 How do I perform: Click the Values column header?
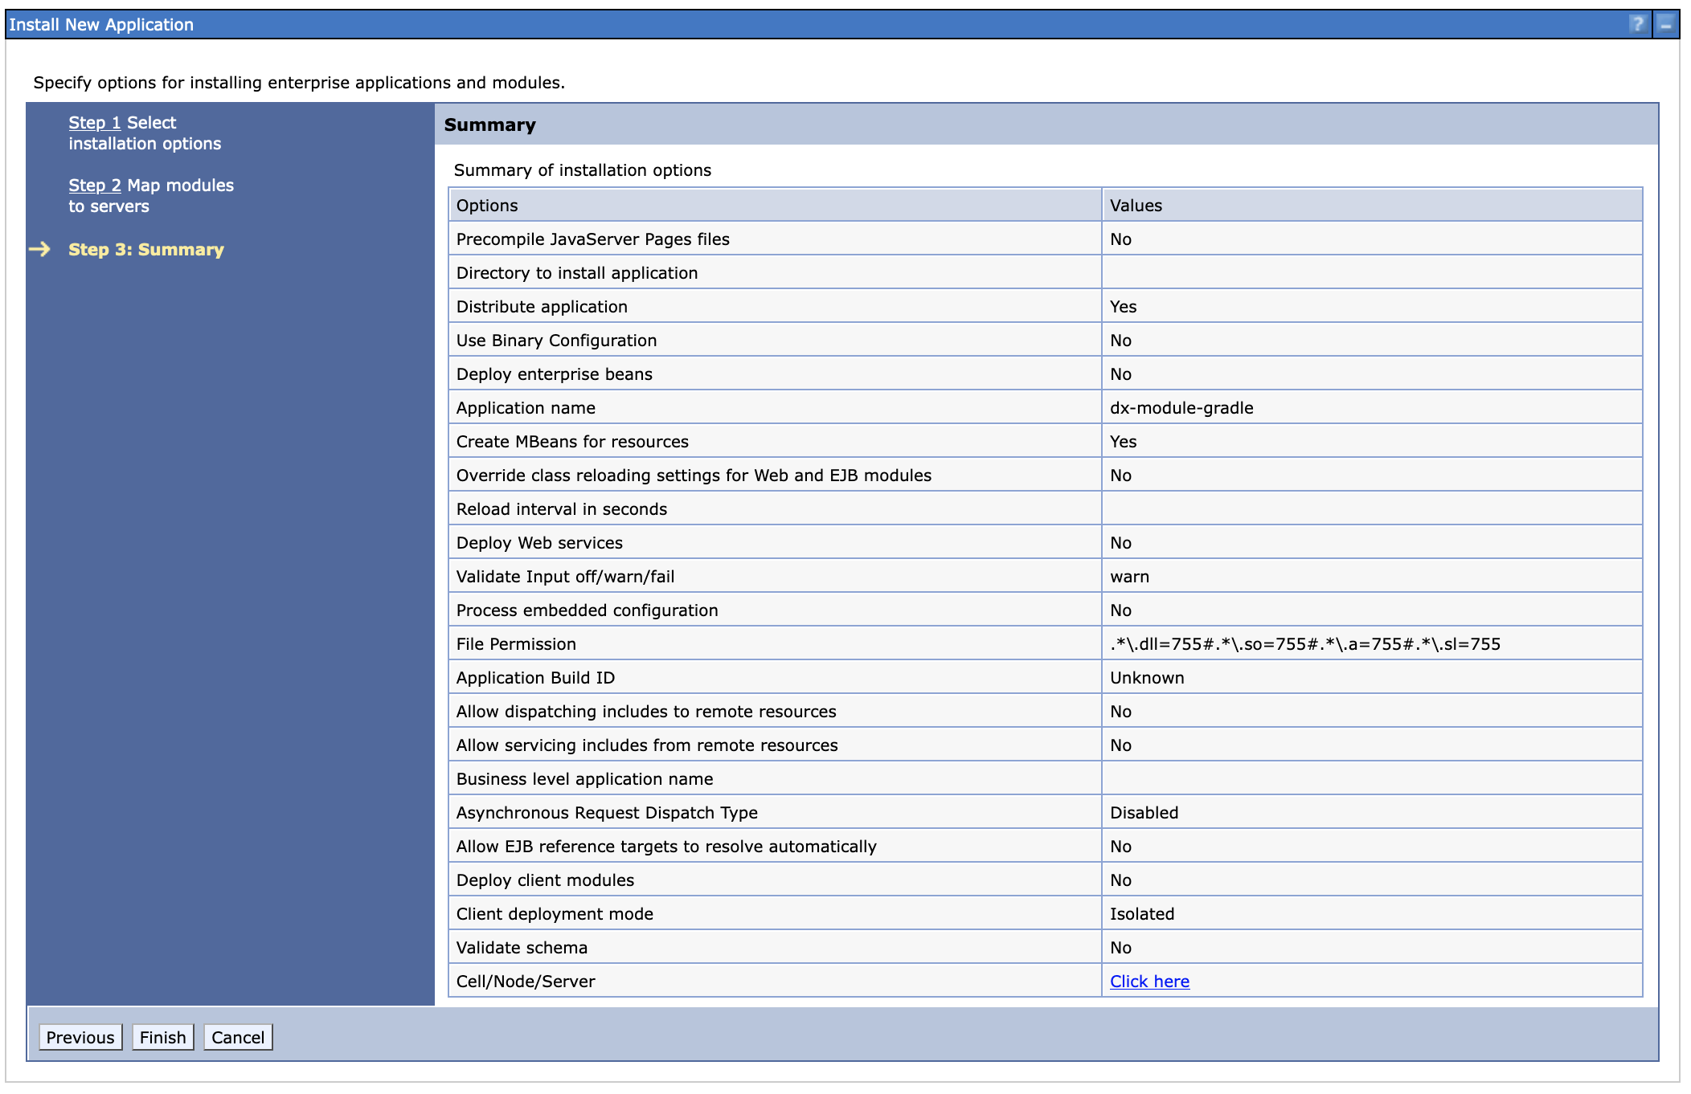point(1135,206)
